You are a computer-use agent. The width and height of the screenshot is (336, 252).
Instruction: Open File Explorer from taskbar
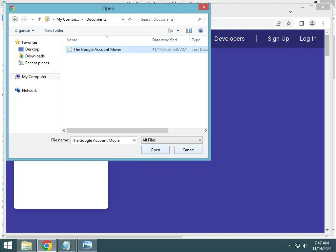click(x=26, y=245)
